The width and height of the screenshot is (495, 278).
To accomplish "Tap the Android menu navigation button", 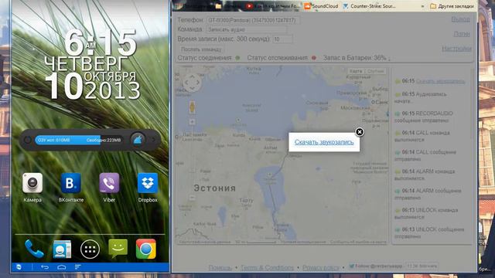I will 77,267.
